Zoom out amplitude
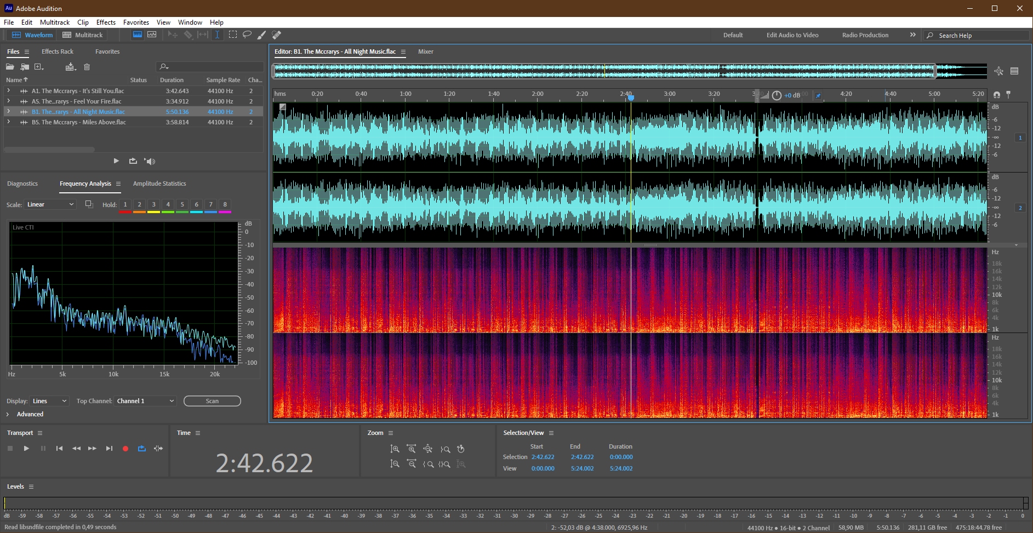Image resolution: width=1033 pixels, height=533 pixels. pyautogui.click(x=395, y=464)
